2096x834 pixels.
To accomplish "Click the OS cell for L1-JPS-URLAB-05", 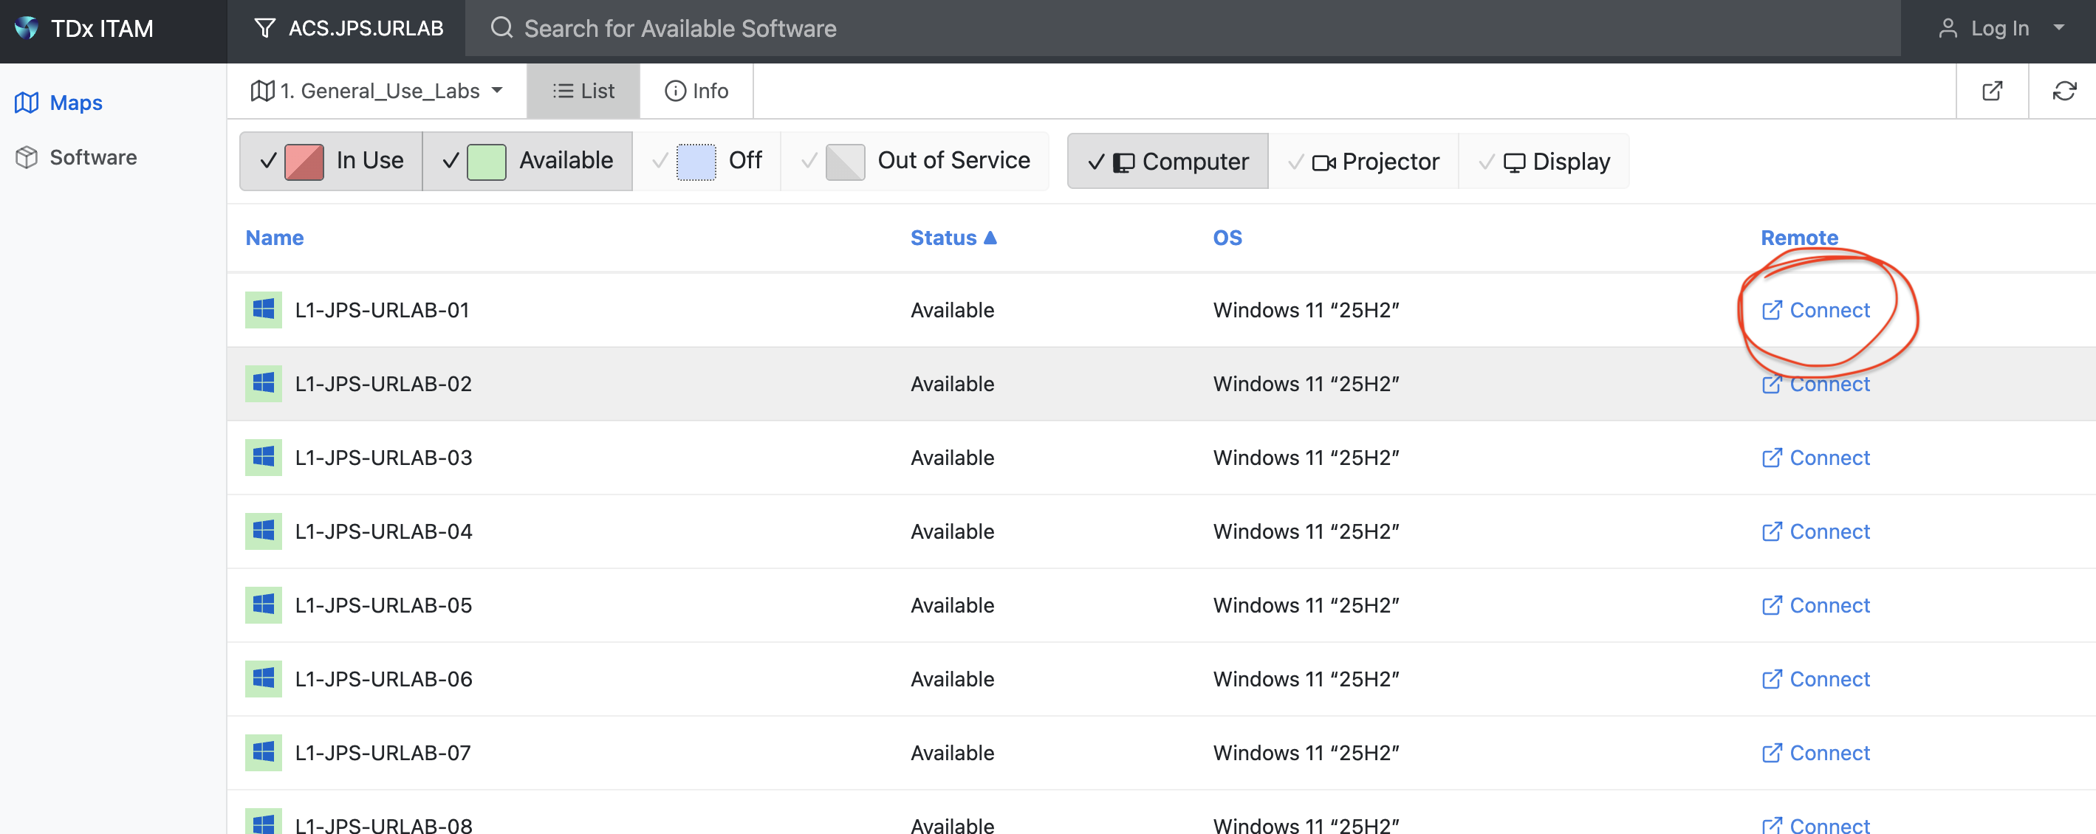I will pos(1306,606).
